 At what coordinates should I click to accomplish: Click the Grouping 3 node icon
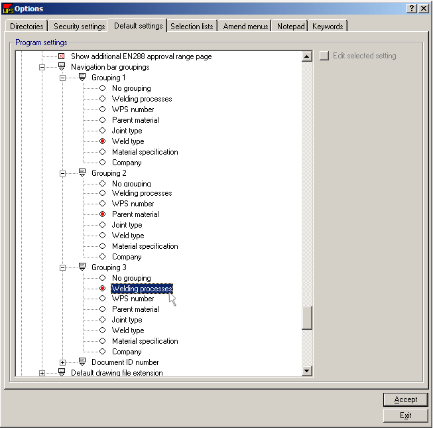82,267
